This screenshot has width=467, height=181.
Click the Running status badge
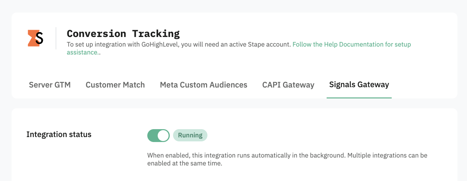190,135
